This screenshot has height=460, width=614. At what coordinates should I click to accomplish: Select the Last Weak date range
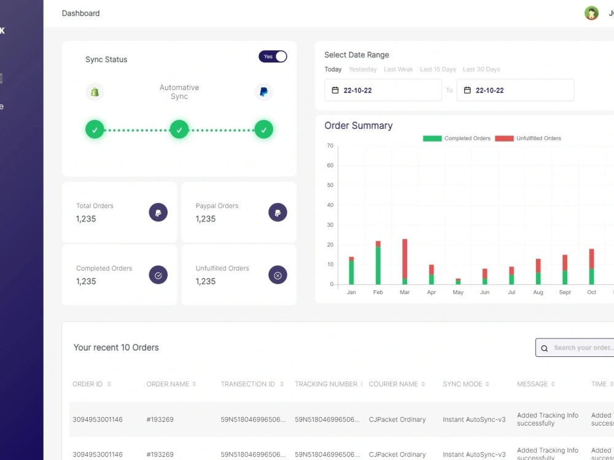pyautogui.click(x=398, y=69)
